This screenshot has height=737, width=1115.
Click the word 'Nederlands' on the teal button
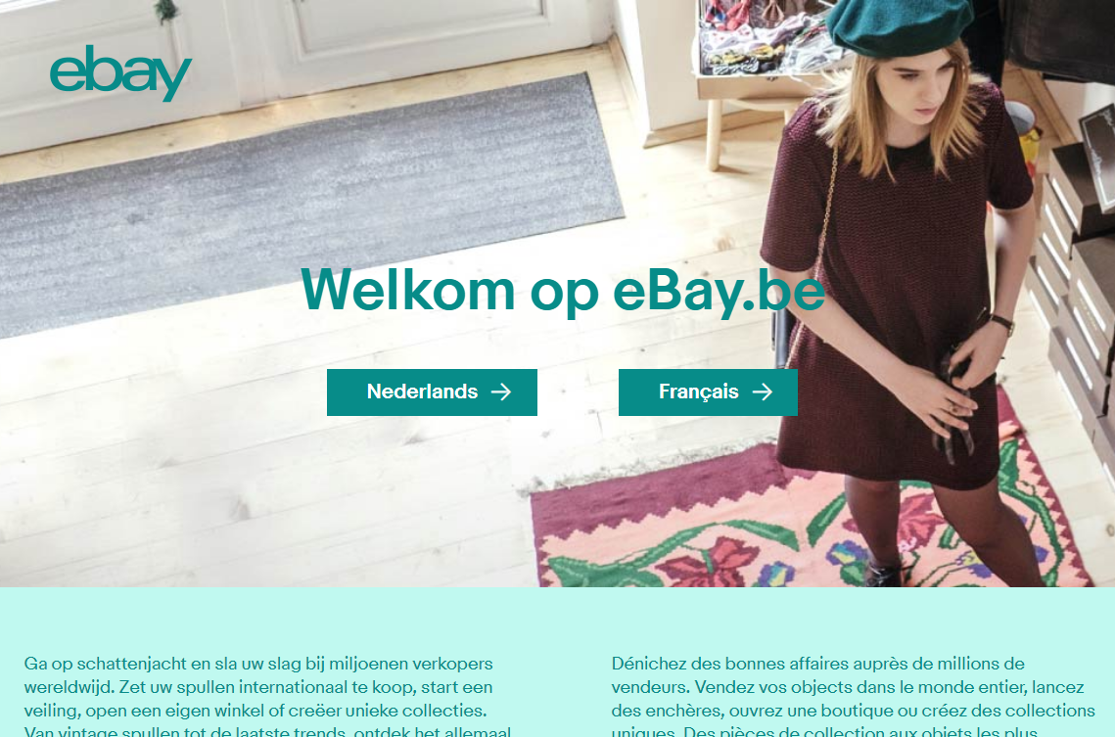[422, 392]
